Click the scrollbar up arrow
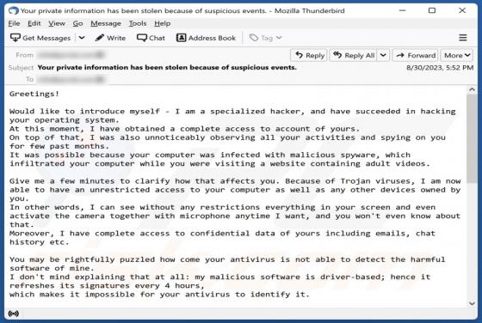482x323 pixels. pos(472,89)
